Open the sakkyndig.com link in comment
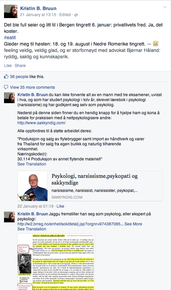 click(x=41, y=123)
